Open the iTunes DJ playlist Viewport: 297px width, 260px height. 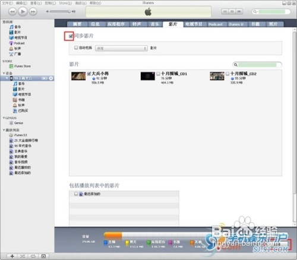18,135
